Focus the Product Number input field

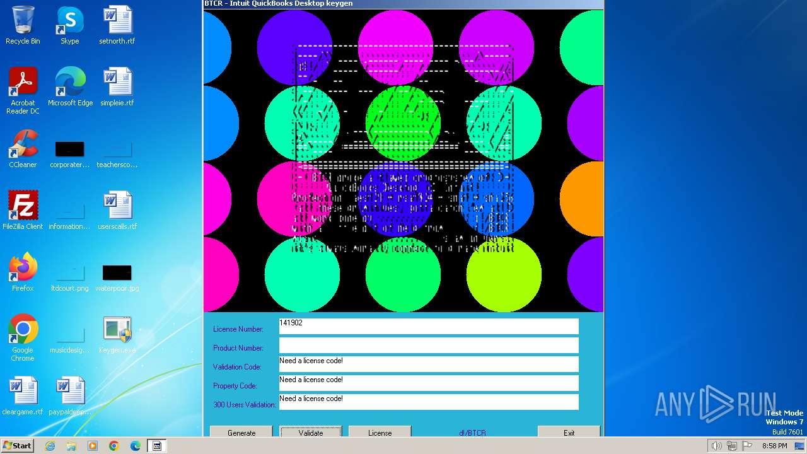pos(429,345)
